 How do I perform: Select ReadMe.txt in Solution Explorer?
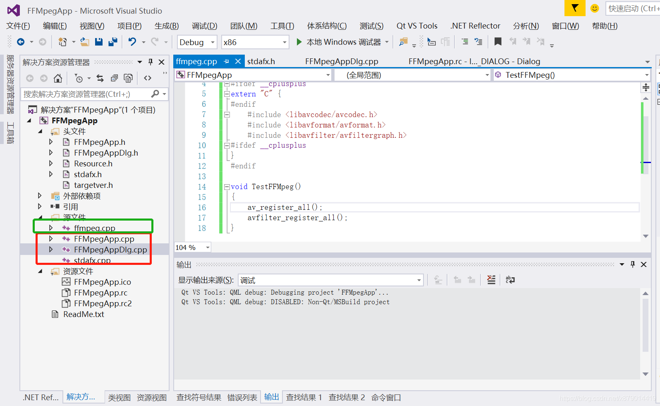(x=84, y=314)
